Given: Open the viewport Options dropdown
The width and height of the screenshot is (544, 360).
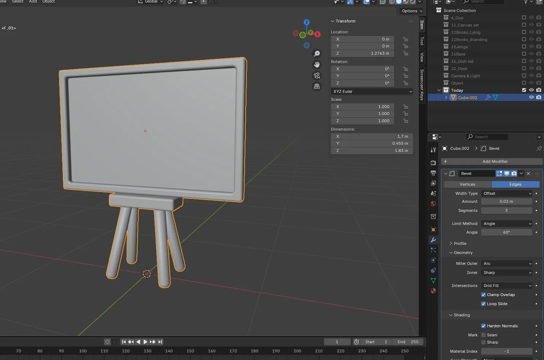Looking at the screenshot, I should pyautogui.click(x=412, y=11).
